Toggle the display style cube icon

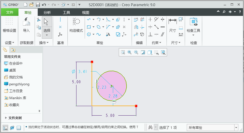tap(150, 52)
